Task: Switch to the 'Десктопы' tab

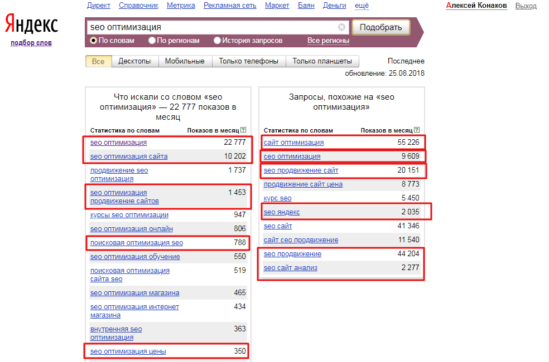Action: click(x=134, y=61)
